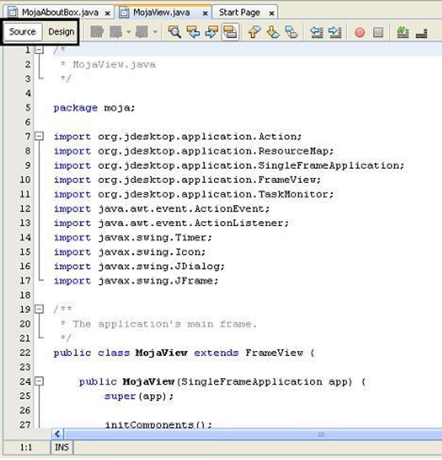Click the Toggle Bookmark icon
Viewport: 442px width, 460px height.
(292, 32)
